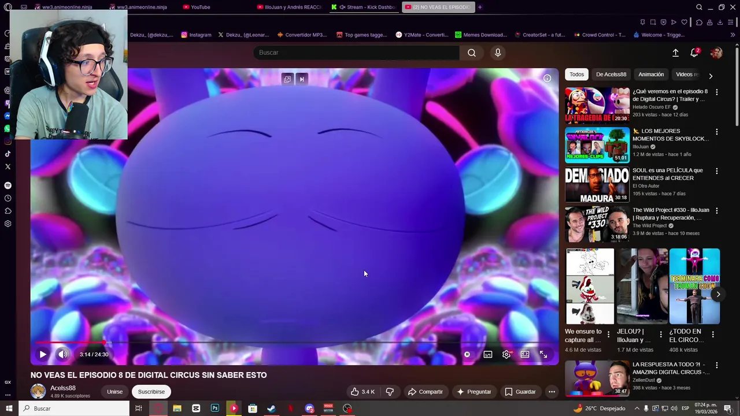Select the De Acelss88 filter chip
The image size is (740, 416).
tap(611, 74)
